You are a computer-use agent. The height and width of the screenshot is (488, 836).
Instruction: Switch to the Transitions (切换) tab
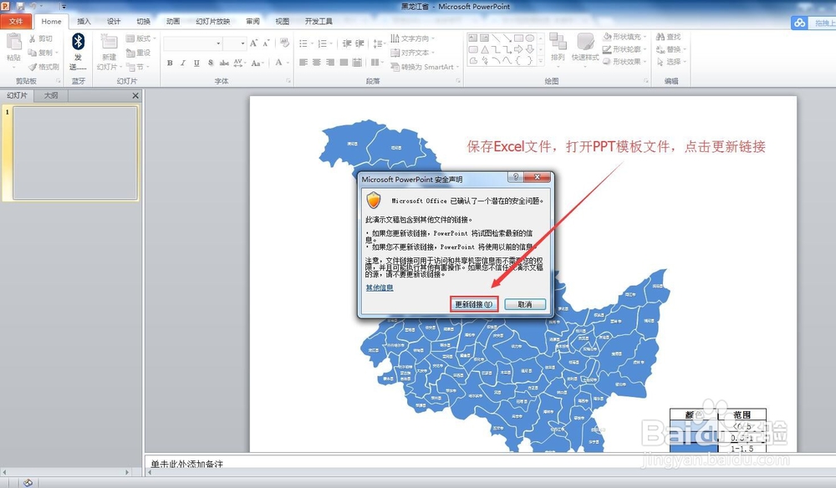(144, 22)
